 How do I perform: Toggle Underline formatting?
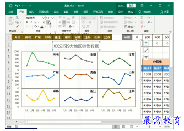[35, 22]
